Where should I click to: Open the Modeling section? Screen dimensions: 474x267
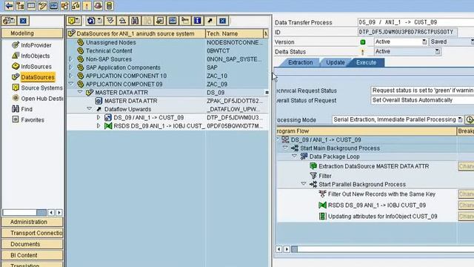(x=33, y=33)
